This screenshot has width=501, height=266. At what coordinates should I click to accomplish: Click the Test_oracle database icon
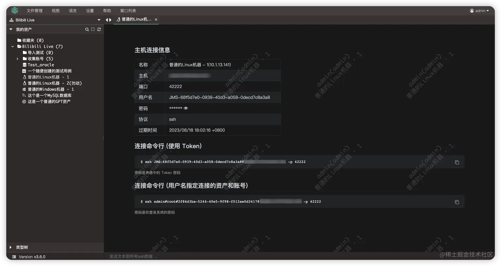click(25, 65)
